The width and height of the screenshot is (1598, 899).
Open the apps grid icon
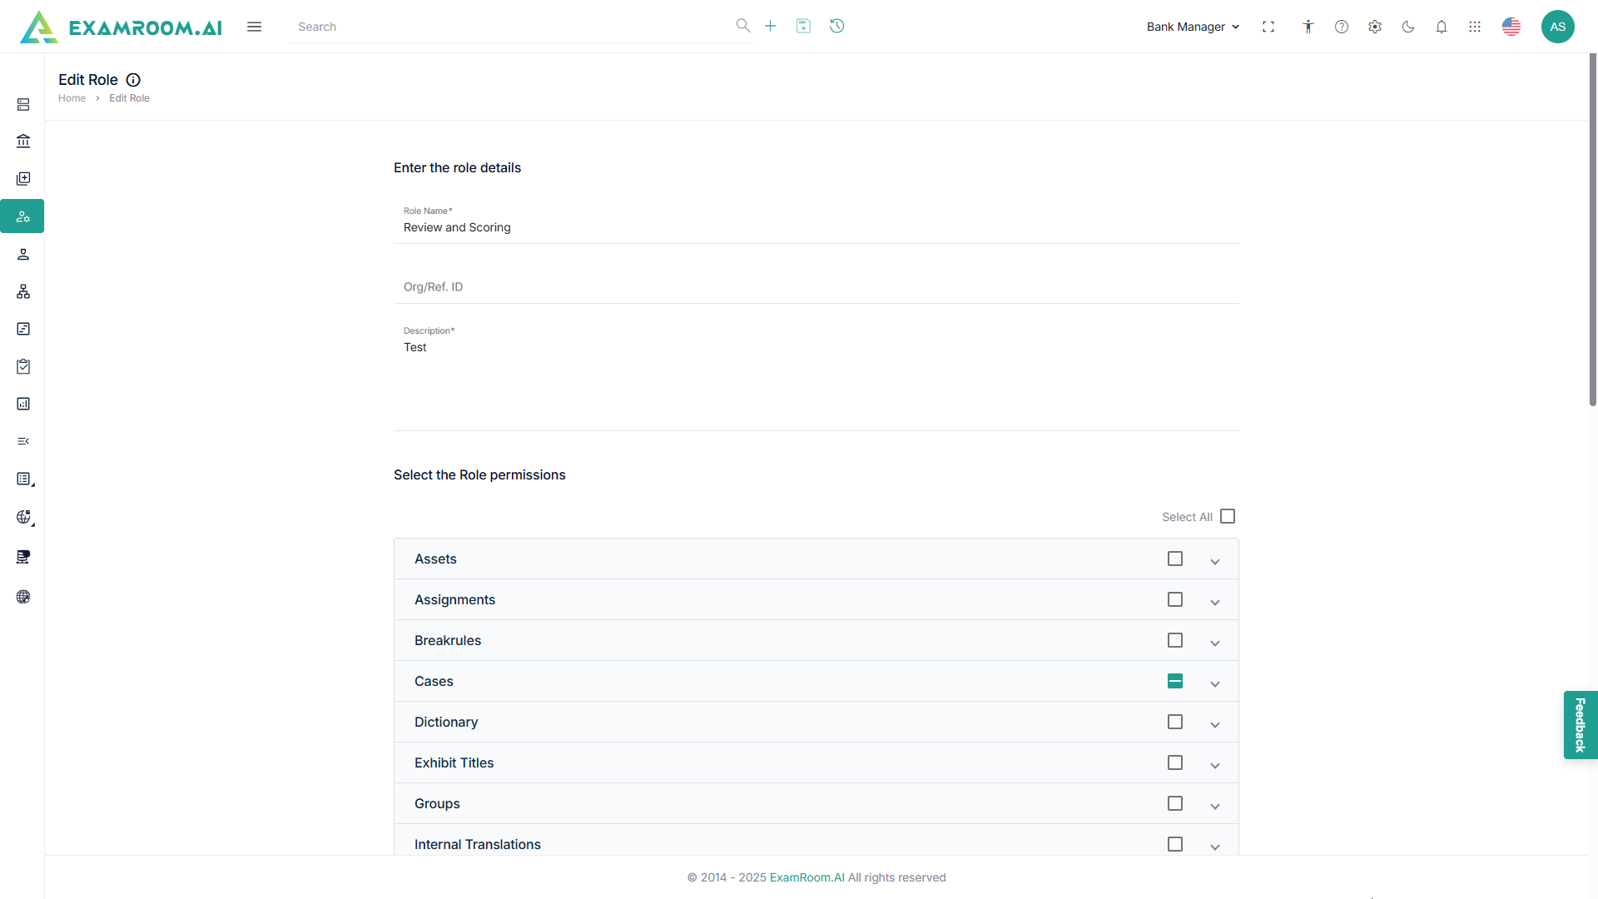tap(1475, 27)
